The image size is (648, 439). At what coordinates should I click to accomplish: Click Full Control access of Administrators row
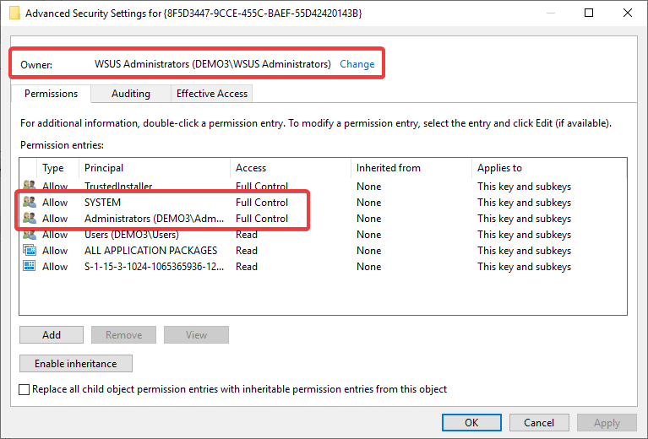point(262,219)
